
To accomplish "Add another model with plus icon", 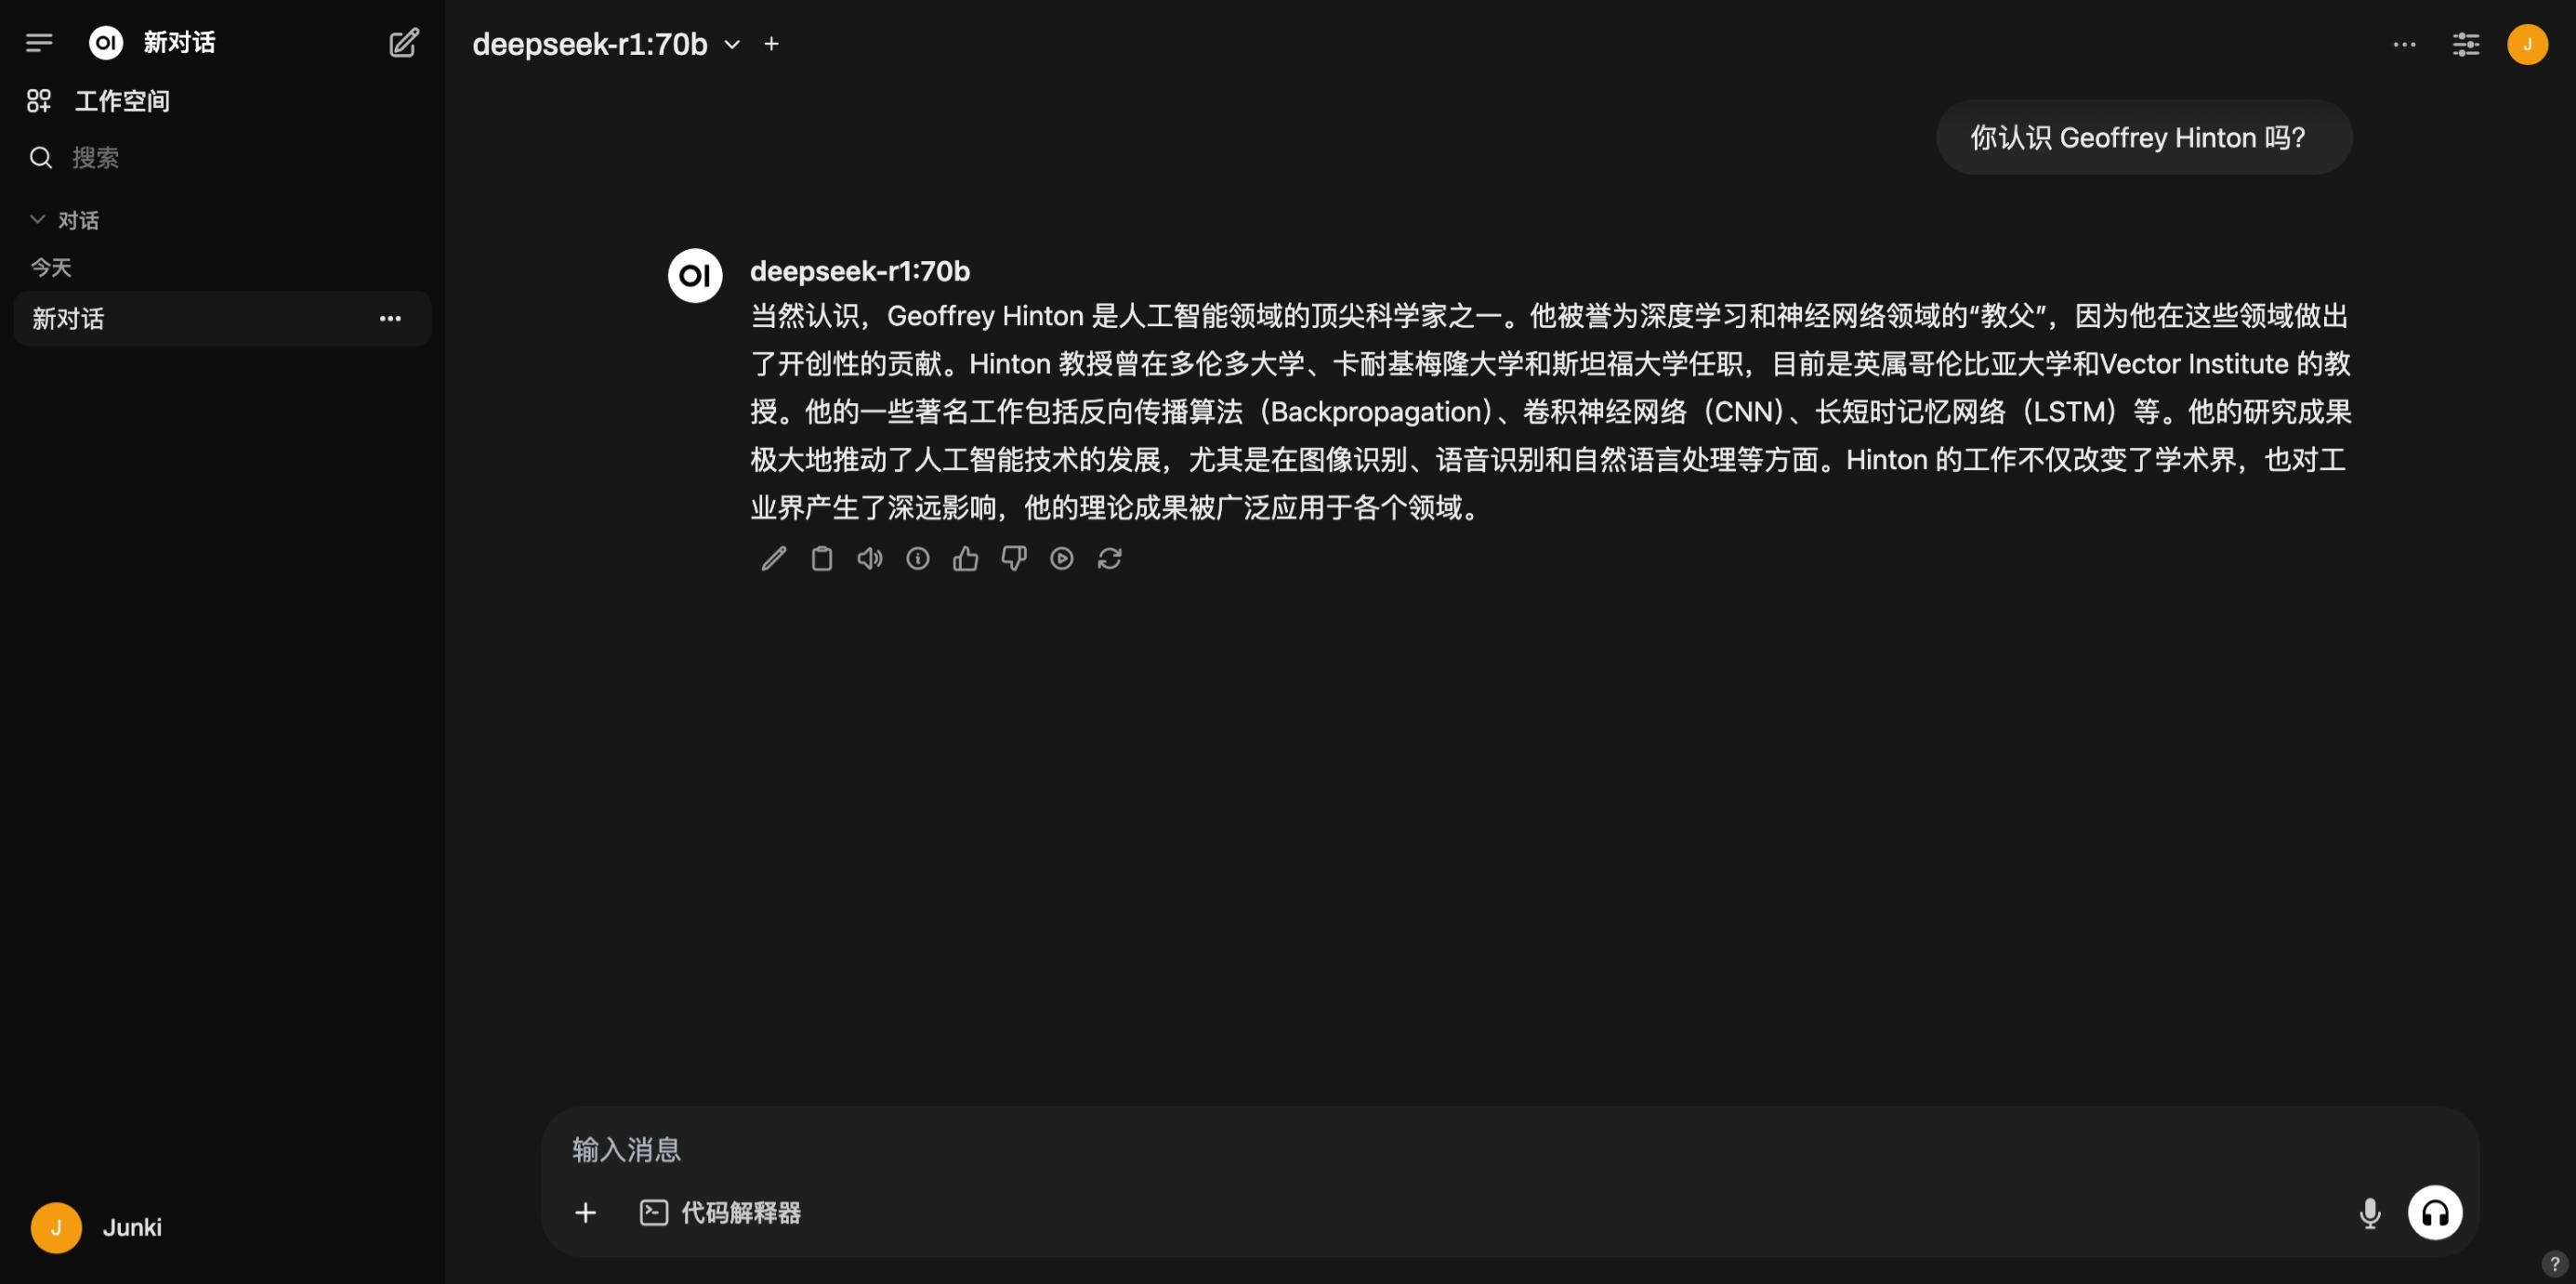I will [x=771, y=44].
